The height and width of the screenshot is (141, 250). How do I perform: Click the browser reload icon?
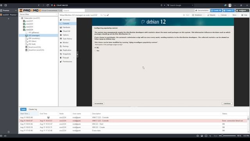click(x=48, y=5)
